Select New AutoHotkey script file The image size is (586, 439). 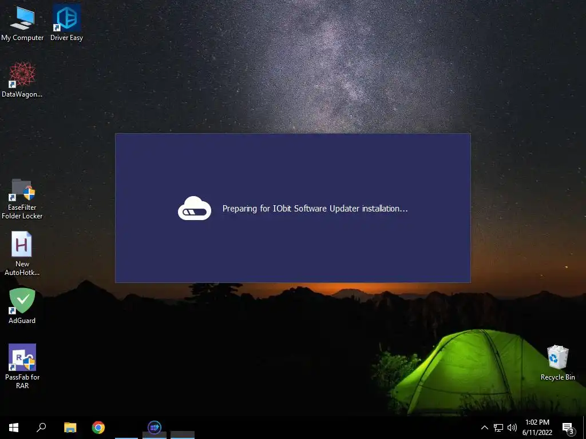click(22, 253)
